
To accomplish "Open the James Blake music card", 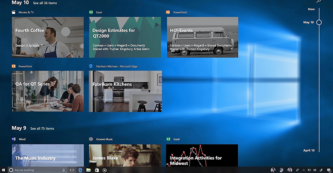I will (x=125, y=155).
